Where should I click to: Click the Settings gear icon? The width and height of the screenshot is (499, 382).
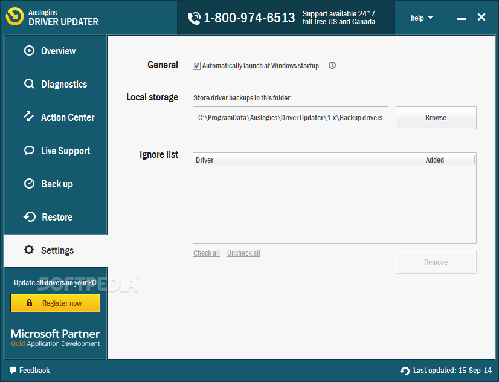29,250
